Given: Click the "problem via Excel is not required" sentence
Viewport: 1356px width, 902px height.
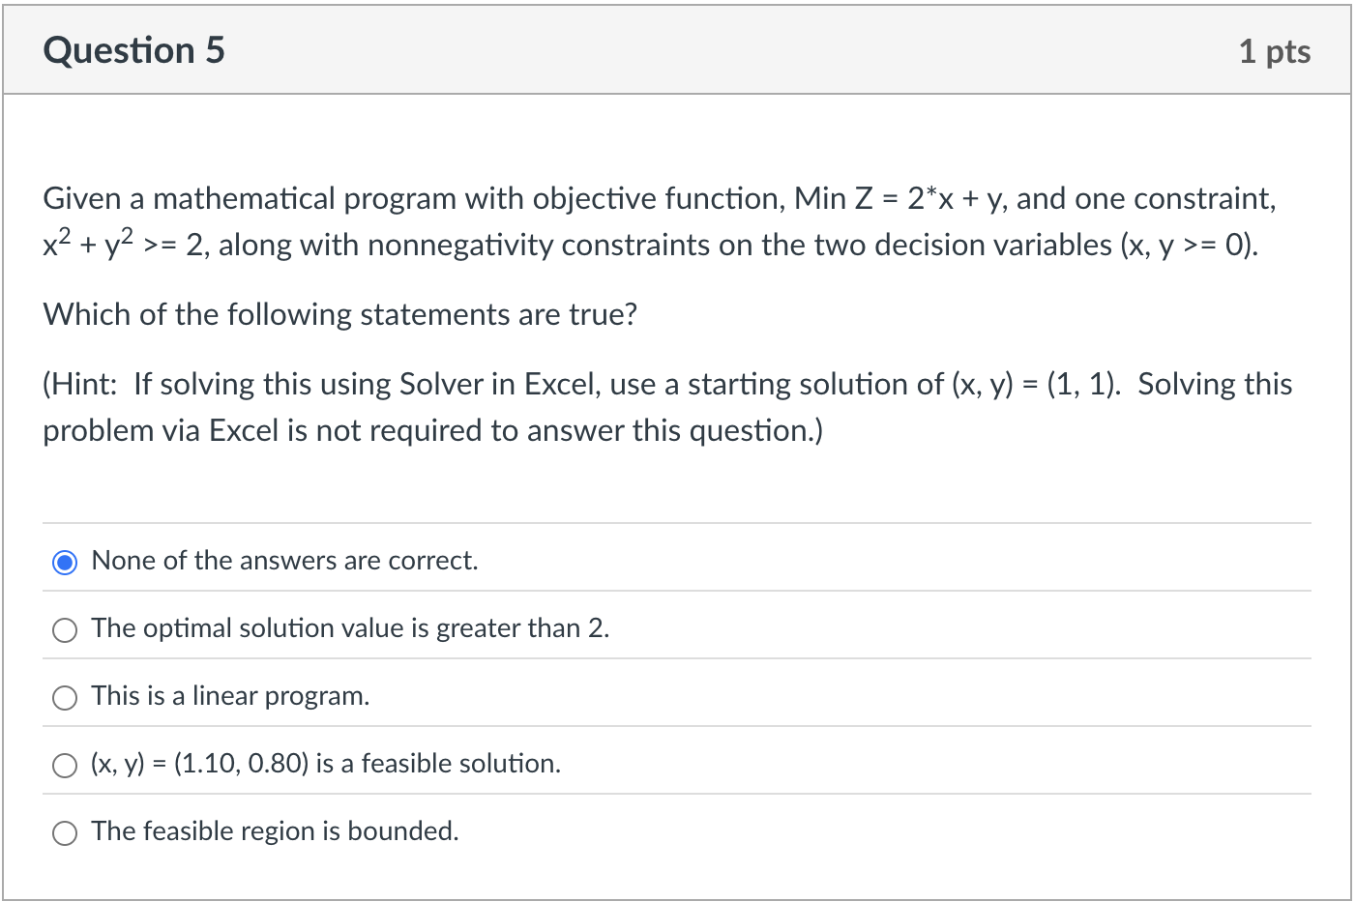Looking at the screenshot, I should click(432, 430).
